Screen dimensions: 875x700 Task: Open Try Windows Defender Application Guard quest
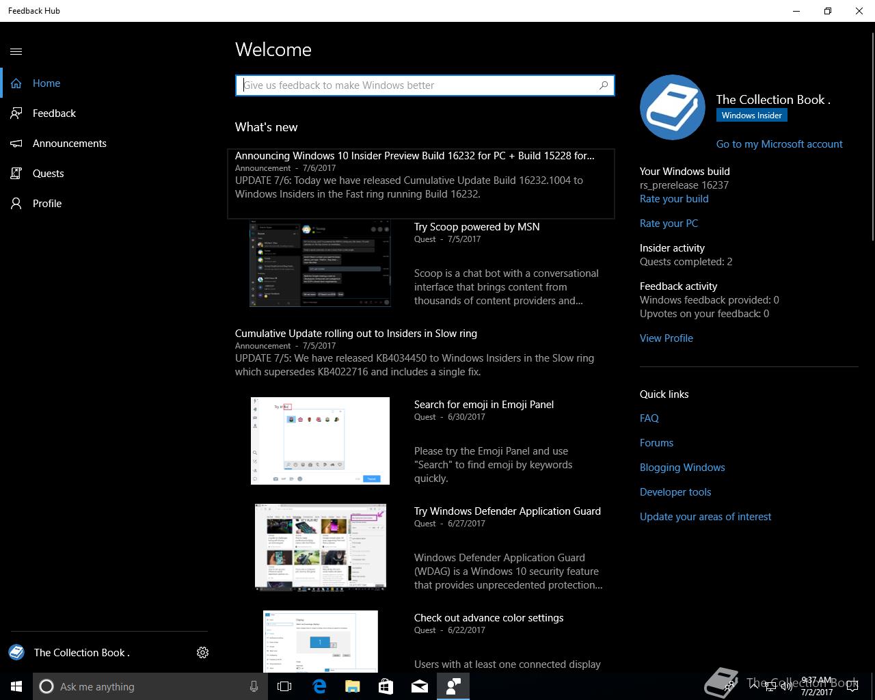[x=507, y=511]
